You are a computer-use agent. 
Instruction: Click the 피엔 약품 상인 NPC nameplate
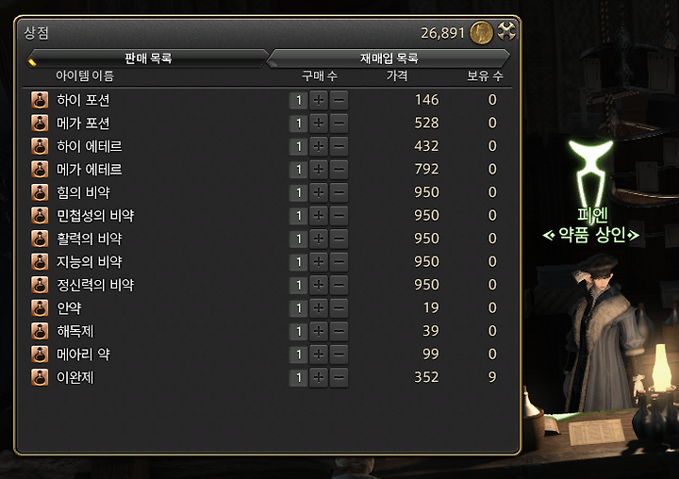591,225
